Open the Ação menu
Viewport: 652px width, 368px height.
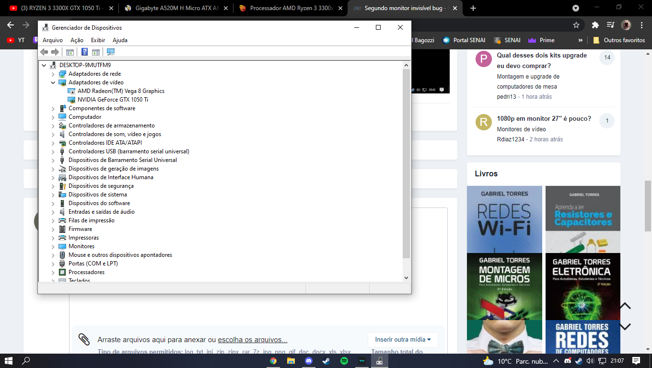tap(77, 40)
